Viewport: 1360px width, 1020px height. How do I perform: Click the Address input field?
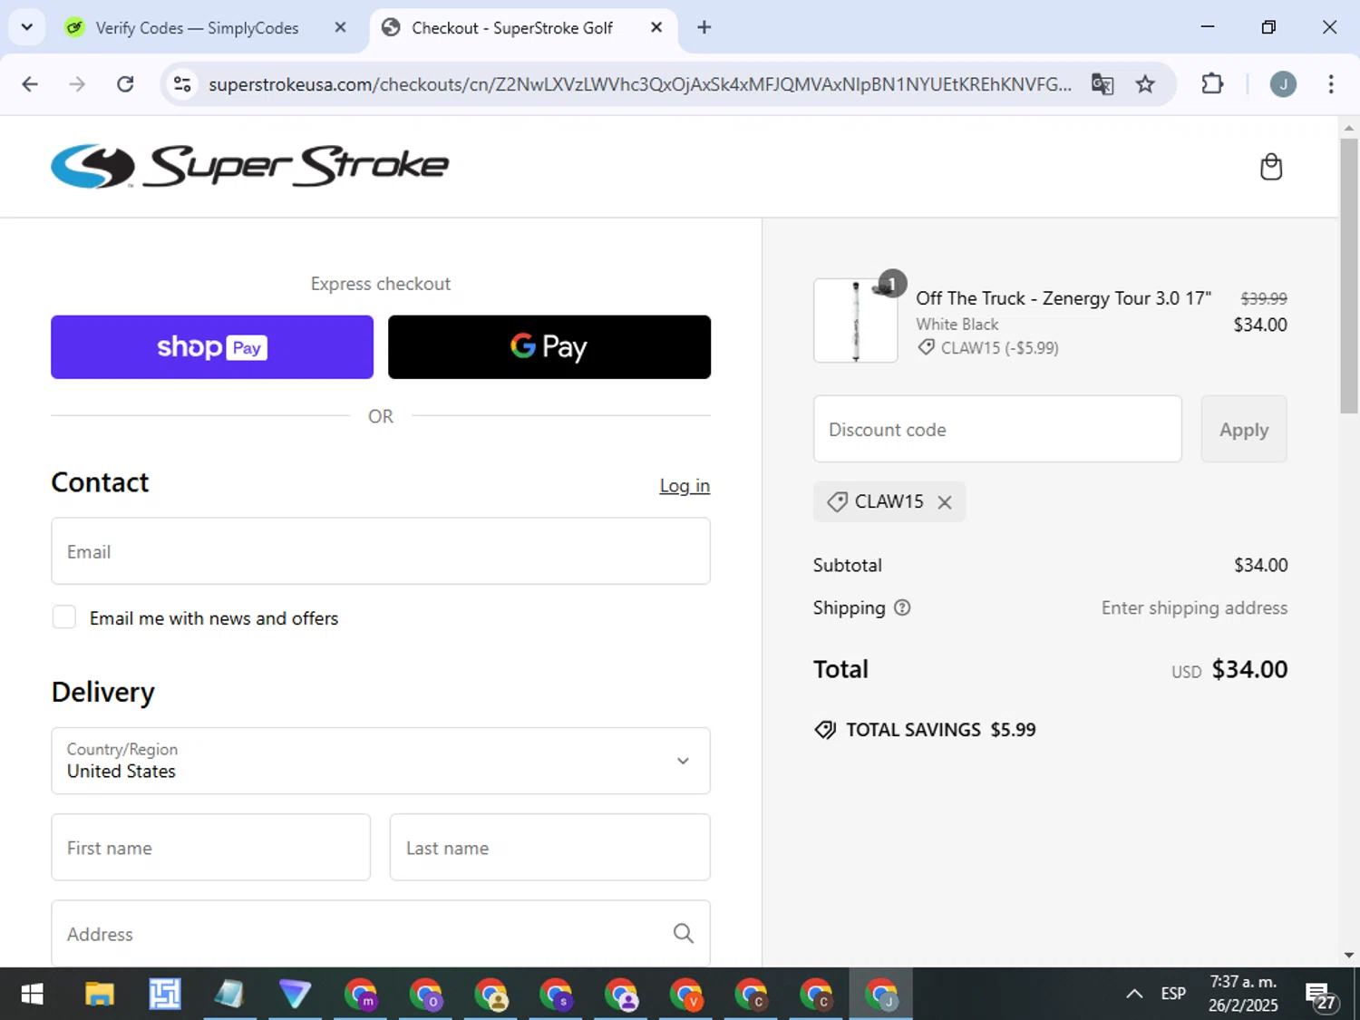point(381,933)
